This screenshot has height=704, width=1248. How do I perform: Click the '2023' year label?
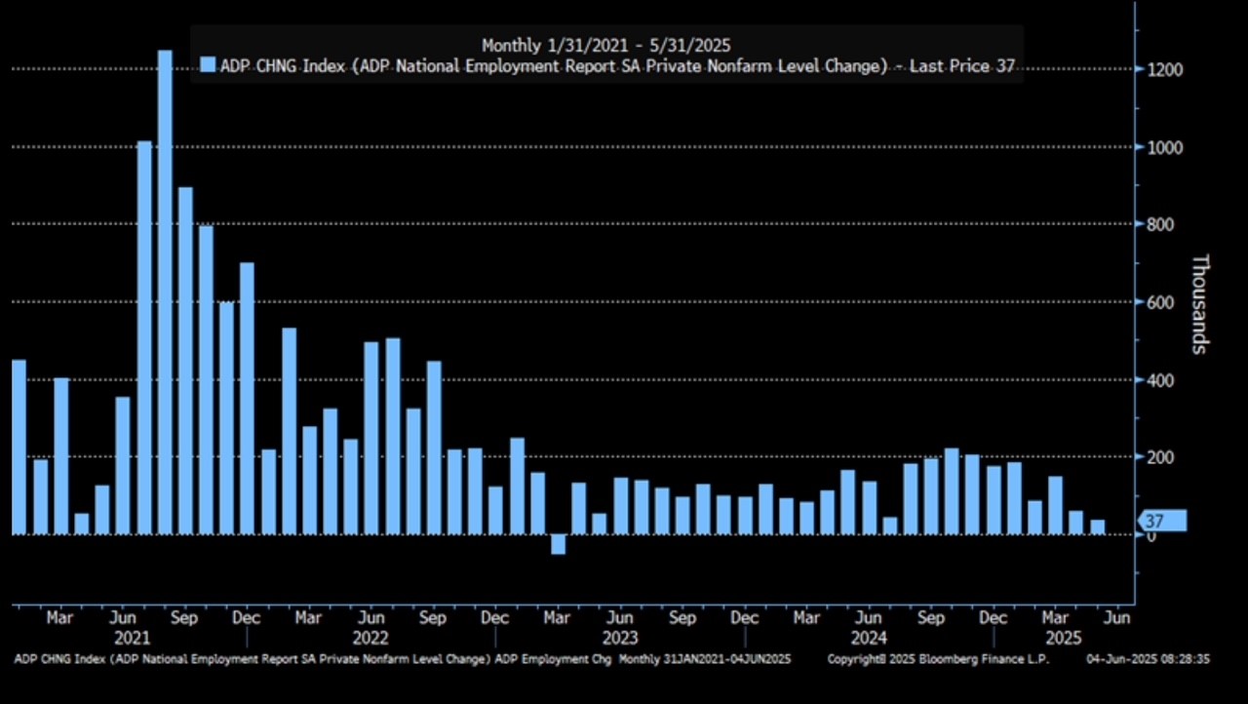620,639
